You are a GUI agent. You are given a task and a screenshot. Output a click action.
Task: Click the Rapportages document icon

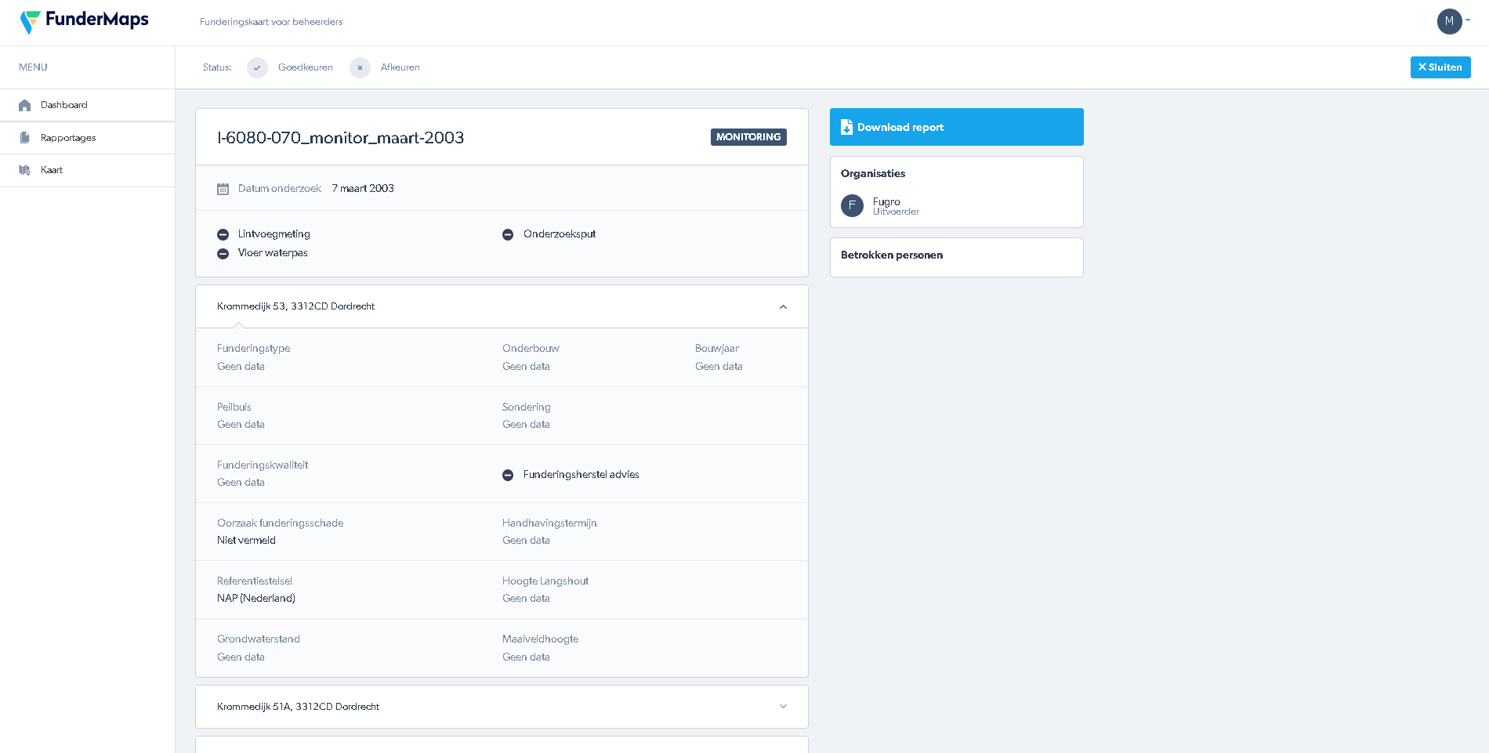25,138
